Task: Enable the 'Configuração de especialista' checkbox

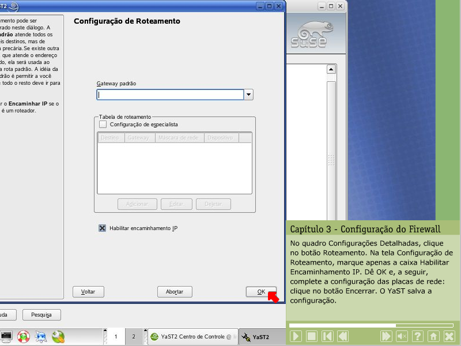Action: click(x=103, y=124)
